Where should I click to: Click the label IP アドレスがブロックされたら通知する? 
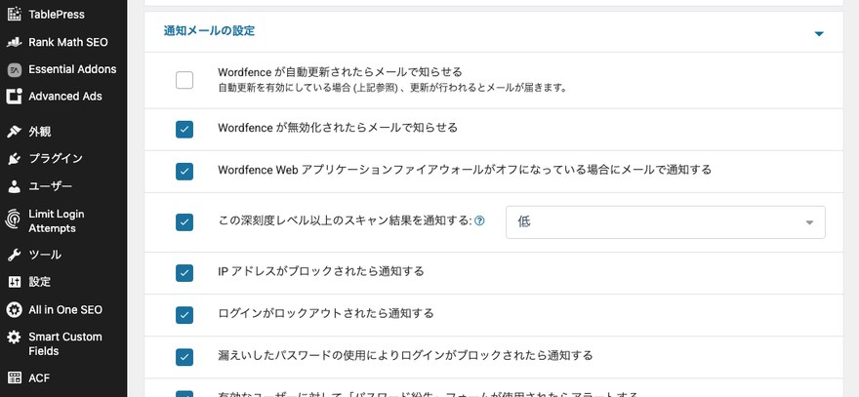coord(321,271)
